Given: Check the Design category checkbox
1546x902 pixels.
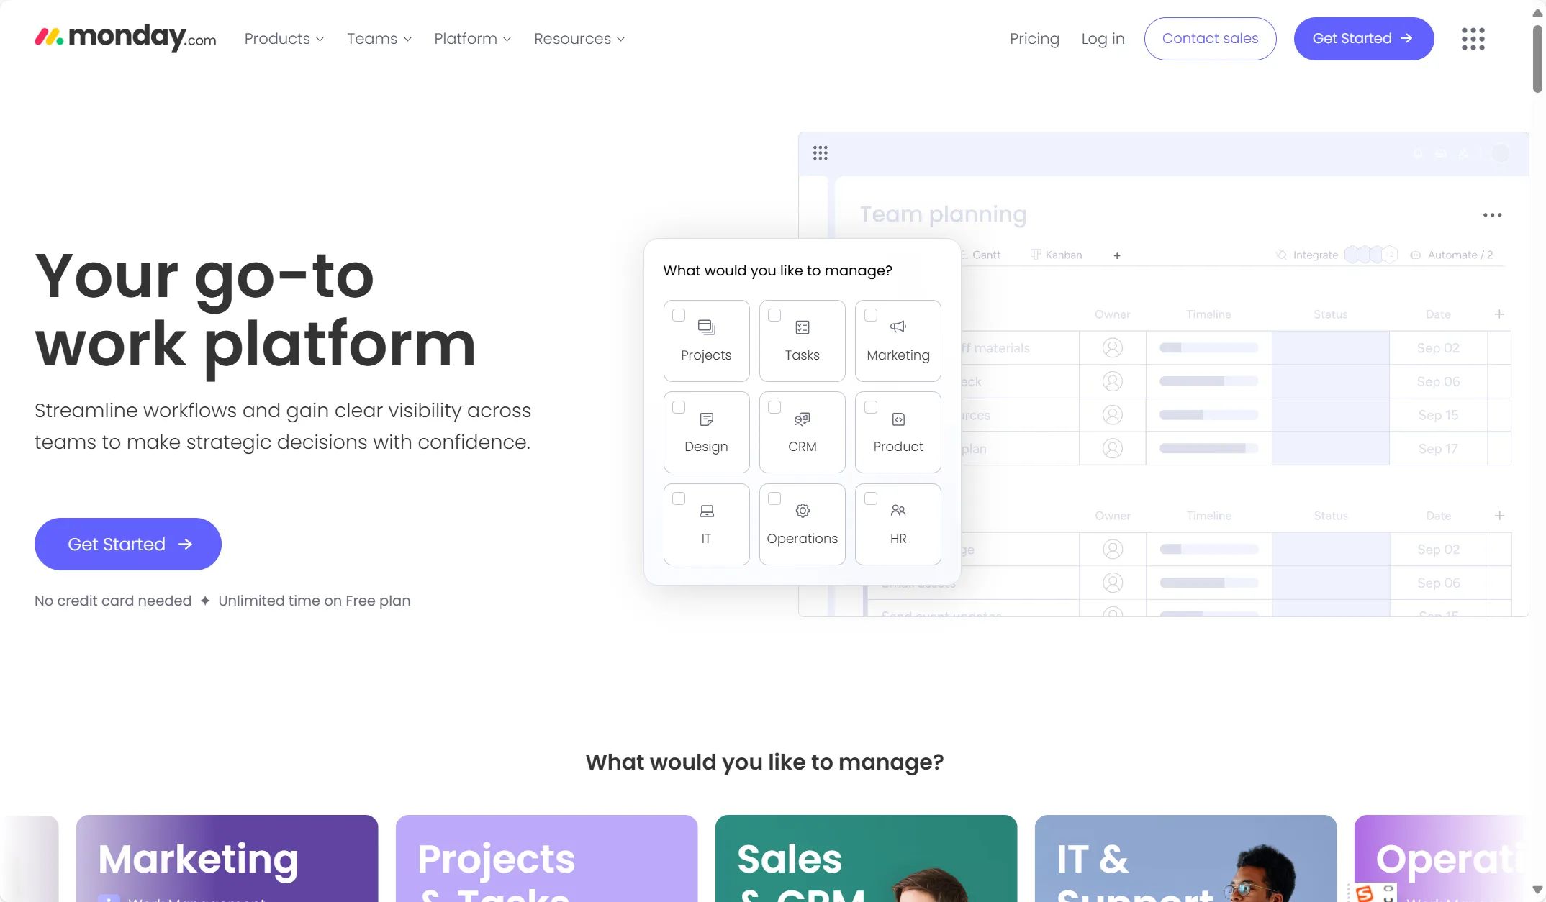Looking at the screenshot, I should click(678, 406).
